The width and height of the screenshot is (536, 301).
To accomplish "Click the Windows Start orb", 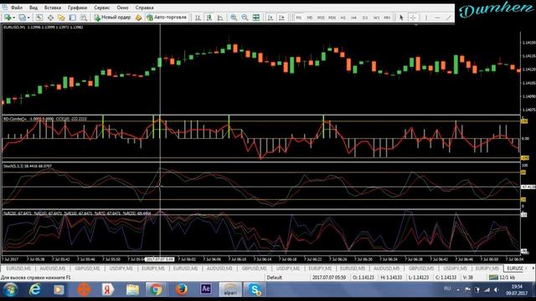I will [10, 290].
